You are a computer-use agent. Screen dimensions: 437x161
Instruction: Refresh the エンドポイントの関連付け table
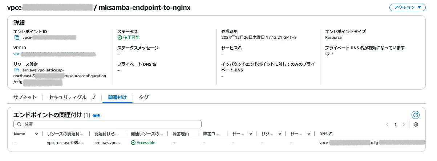tap(416, 115)
